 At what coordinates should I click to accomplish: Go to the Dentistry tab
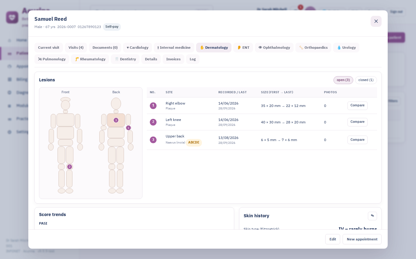click(125, 59)
